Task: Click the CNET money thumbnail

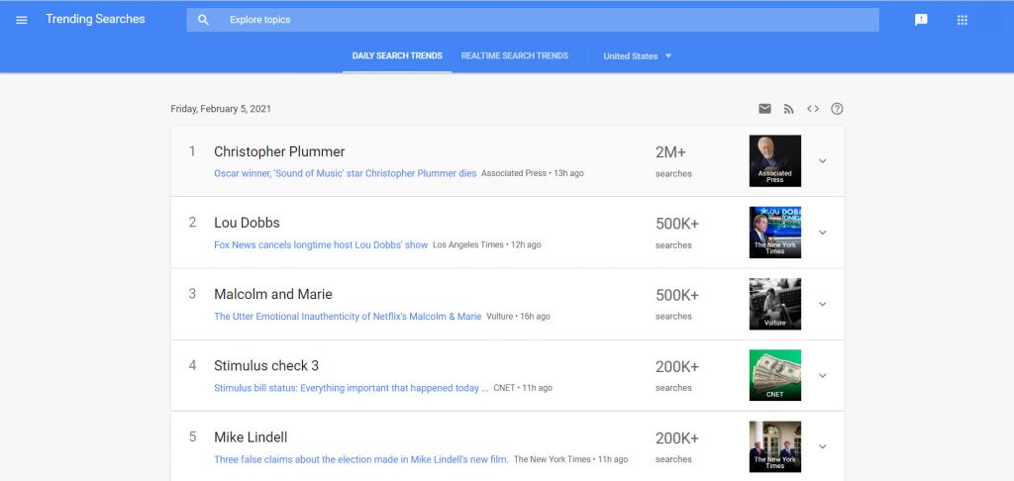Action: tap(774, 375)
